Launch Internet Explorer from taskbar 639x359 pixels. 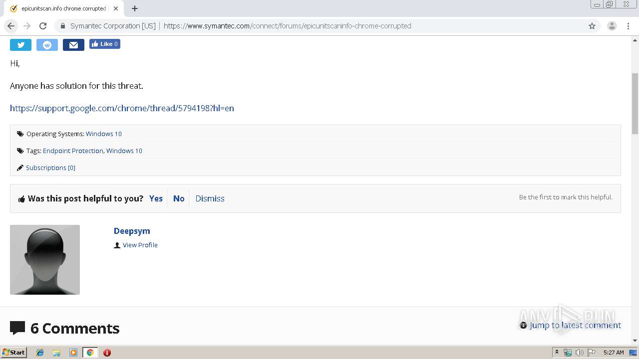click(40, 353)
